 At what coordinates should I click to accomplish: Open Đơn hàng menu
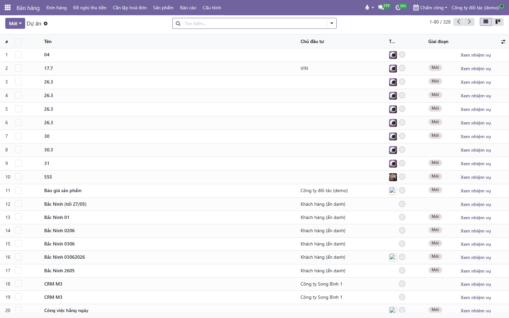tap(56, 8)
